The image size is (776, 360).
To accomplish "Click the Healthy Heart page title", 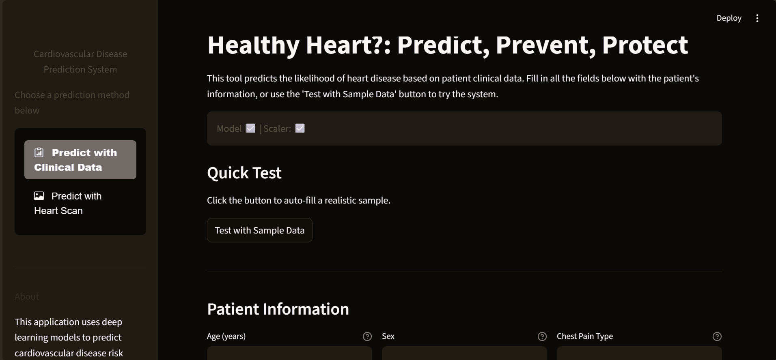I will tap(447, 45).
